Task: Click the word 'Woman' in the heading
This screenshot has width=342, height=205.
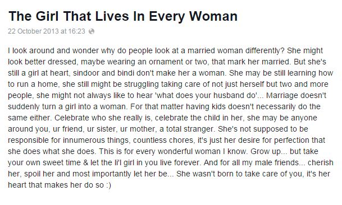Action: pos(213,16)
